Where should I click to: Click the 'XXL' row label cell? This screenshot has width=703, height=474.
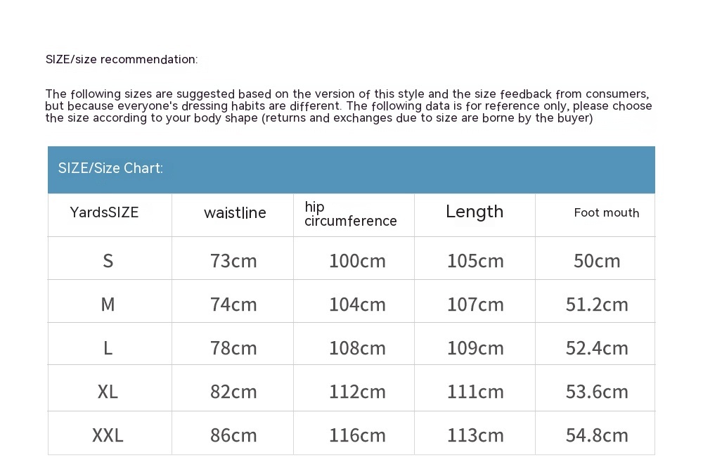pos(108,435)
